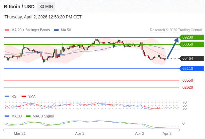This screenshot has width=205, height=139.
Task: Click the date Thursday, April 2, 2026 line
Action: tap(43, 17)
